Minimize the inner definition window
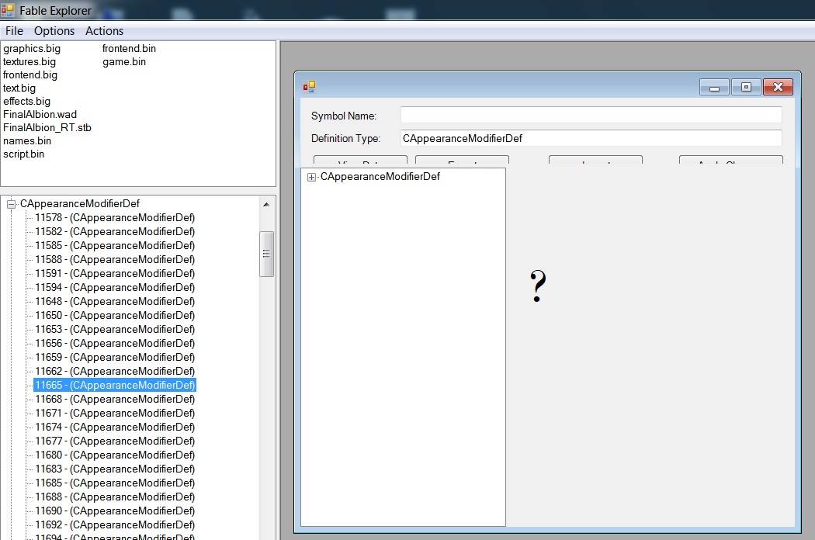 [x=714, y=87]
